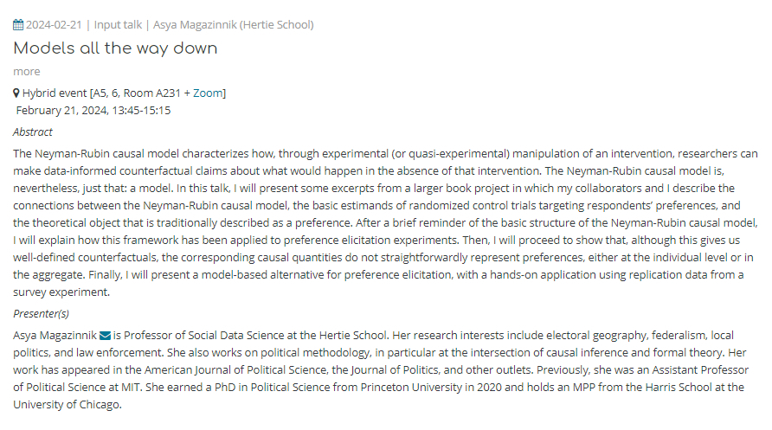Click 'Room A231' in the location line
Image resolution: width=772 pixels, height=430 pixels.
pos(153,93)
